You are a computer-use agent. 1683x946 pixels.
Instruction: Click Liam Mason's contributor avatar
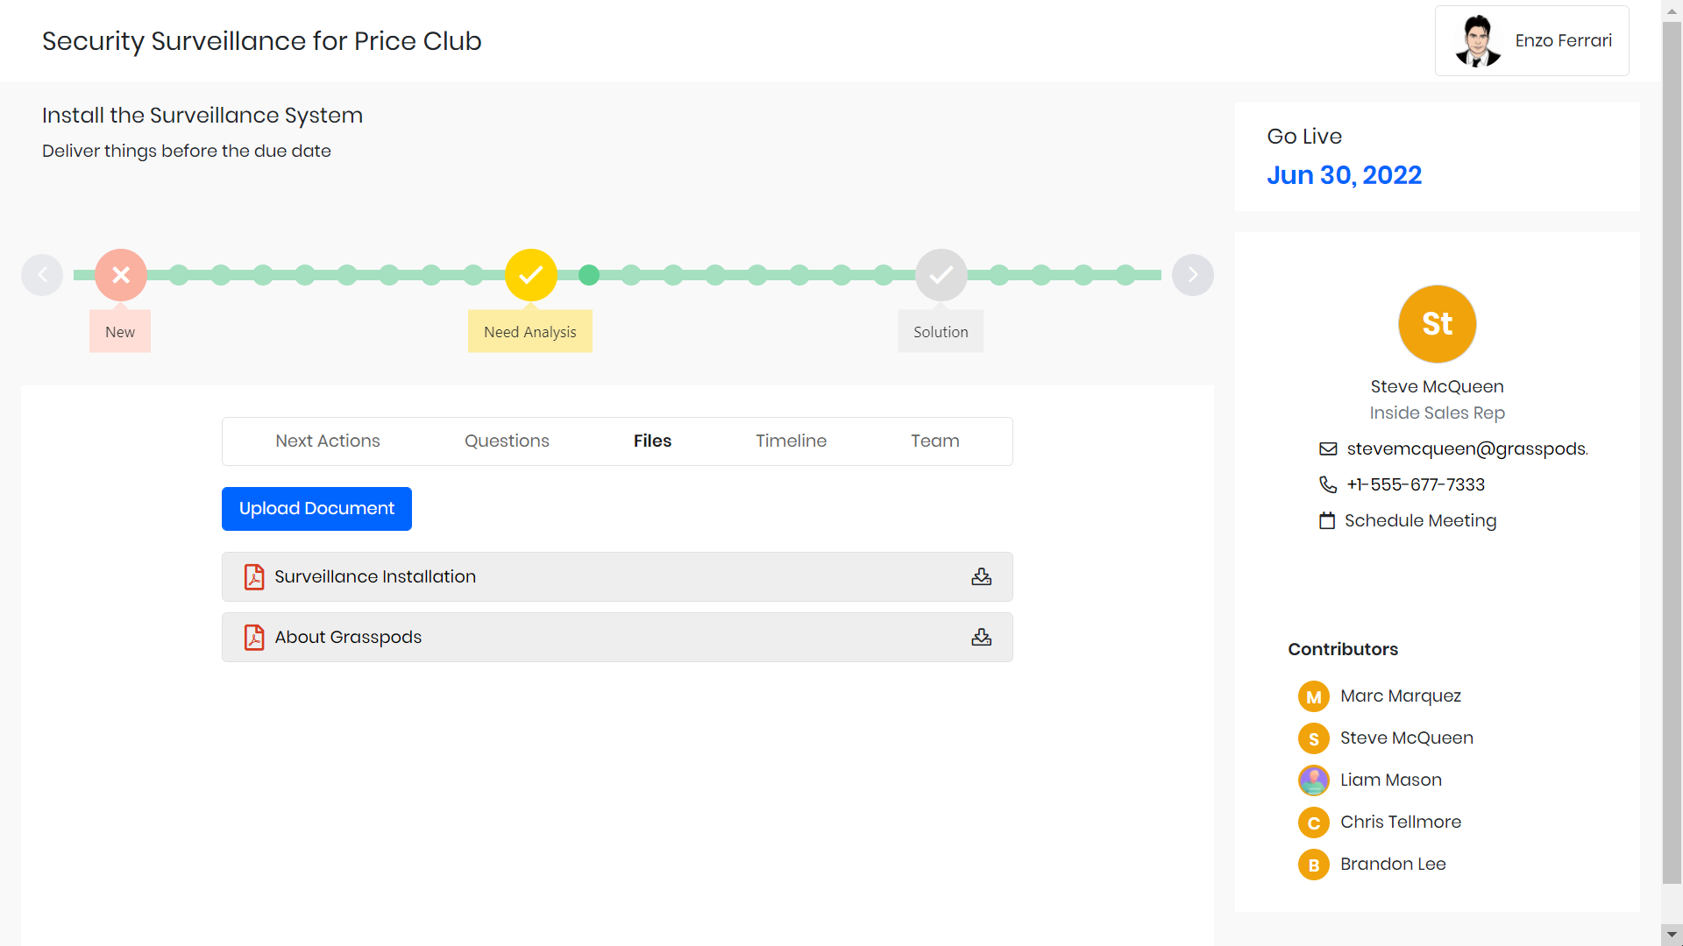[1313, 780]
